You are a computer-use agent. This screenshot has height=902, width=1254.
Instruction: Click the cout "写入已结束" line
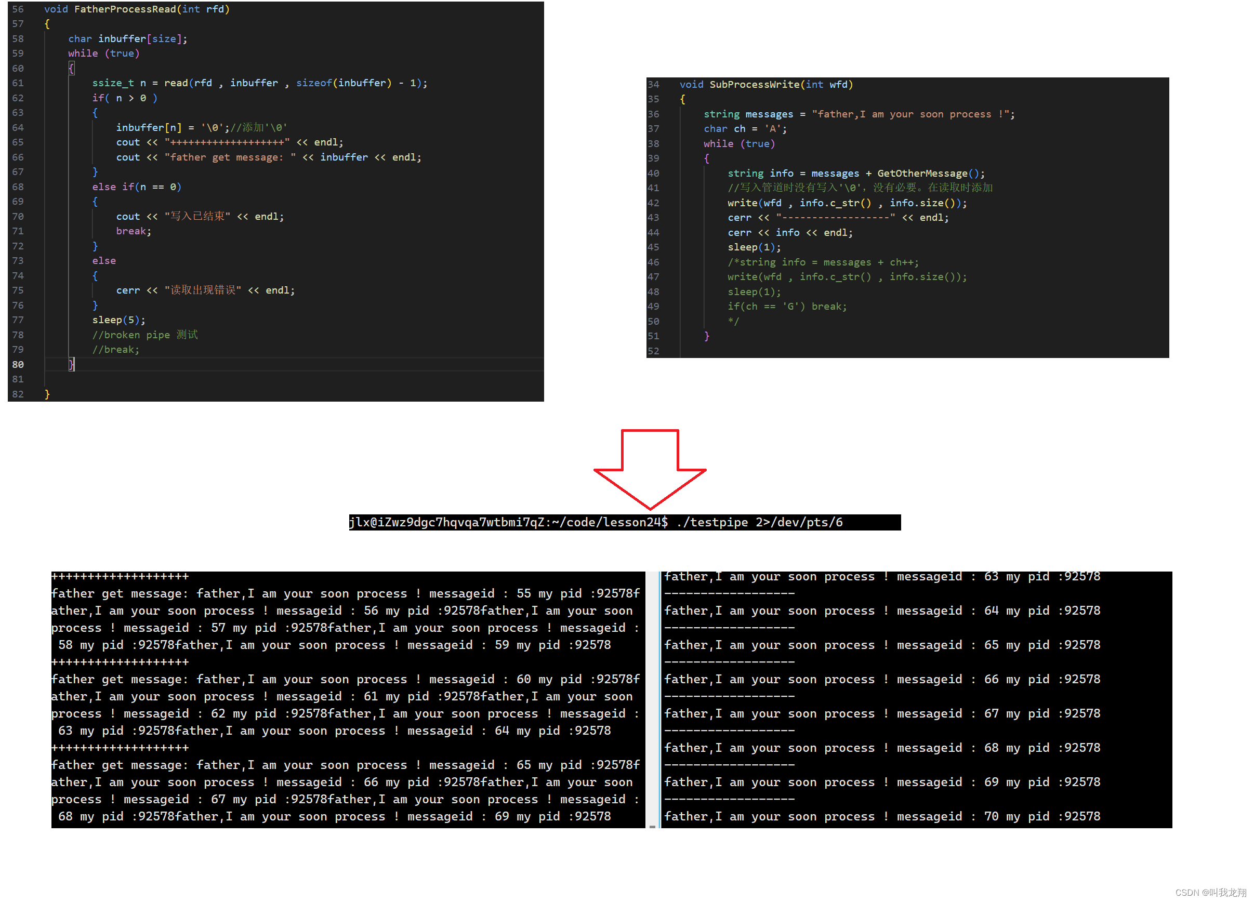click(x=200, y=216)
